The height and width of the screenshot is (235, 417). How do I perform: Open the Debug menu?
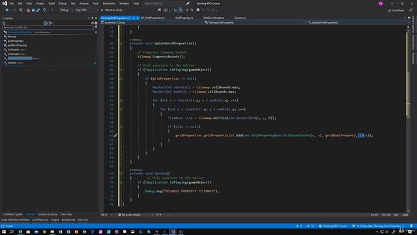tap(63, 3)
